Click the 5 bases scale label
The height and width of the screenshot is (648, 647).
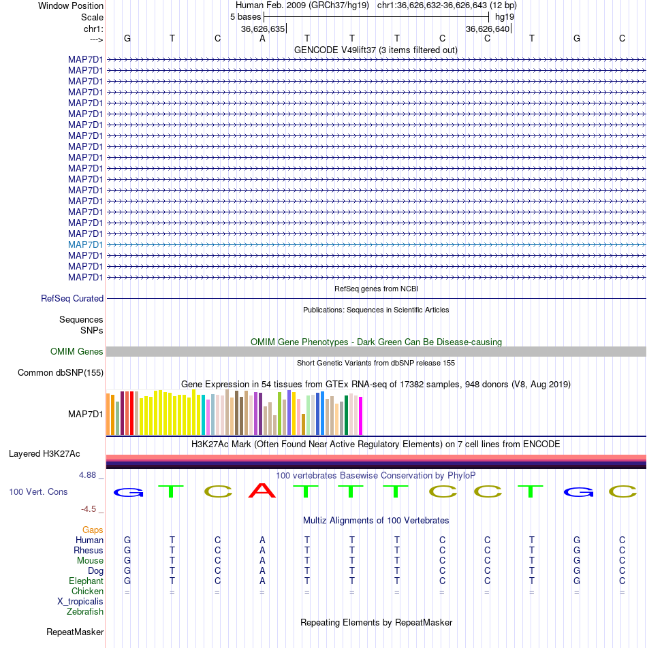[246, 17]
